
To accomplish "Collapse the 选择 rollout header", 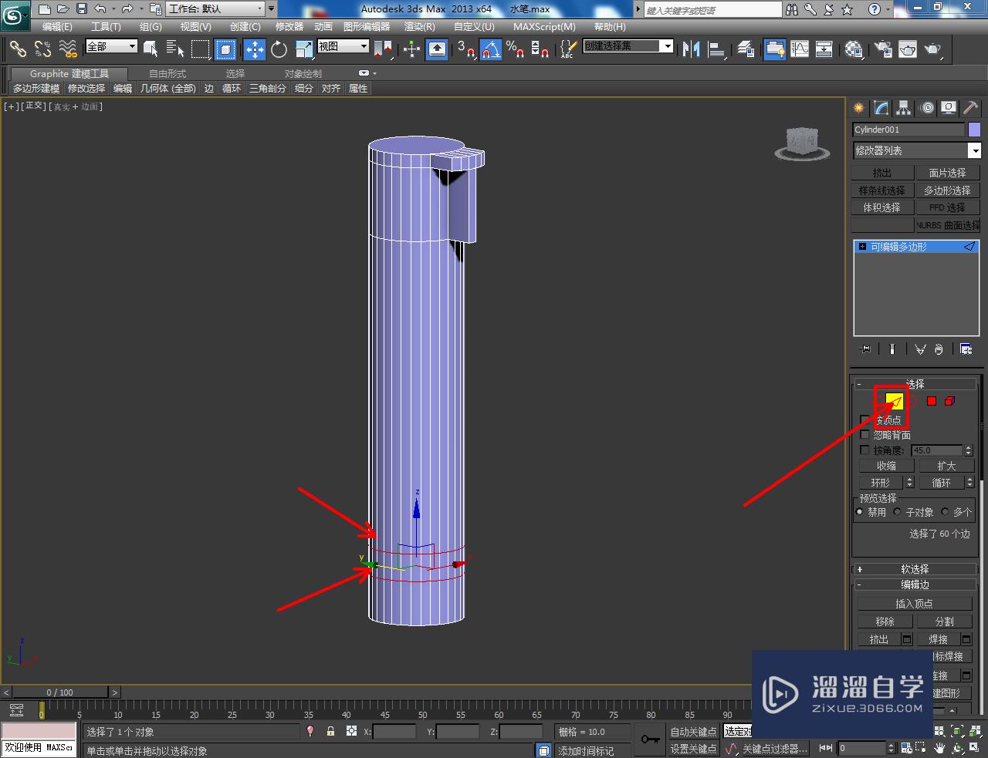I will pos(914,383).
